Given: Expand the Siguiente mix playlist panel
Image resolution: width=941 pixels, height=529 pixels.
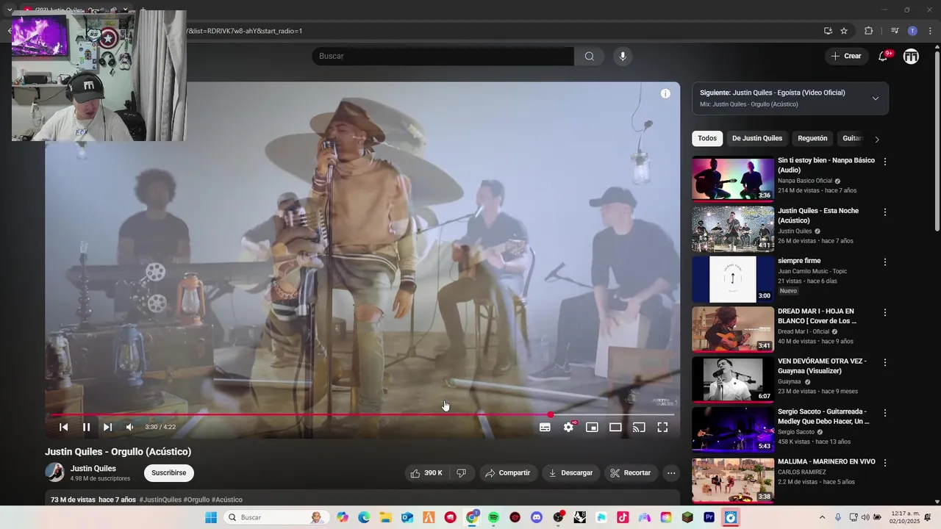Looking at the screenshot, I should (x=875, y=98).
